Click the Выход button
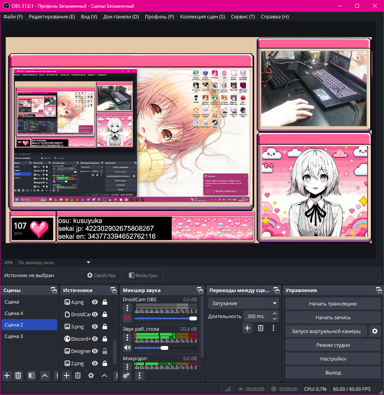The width and height of the screenshot is (384, 395). [333, 372]
